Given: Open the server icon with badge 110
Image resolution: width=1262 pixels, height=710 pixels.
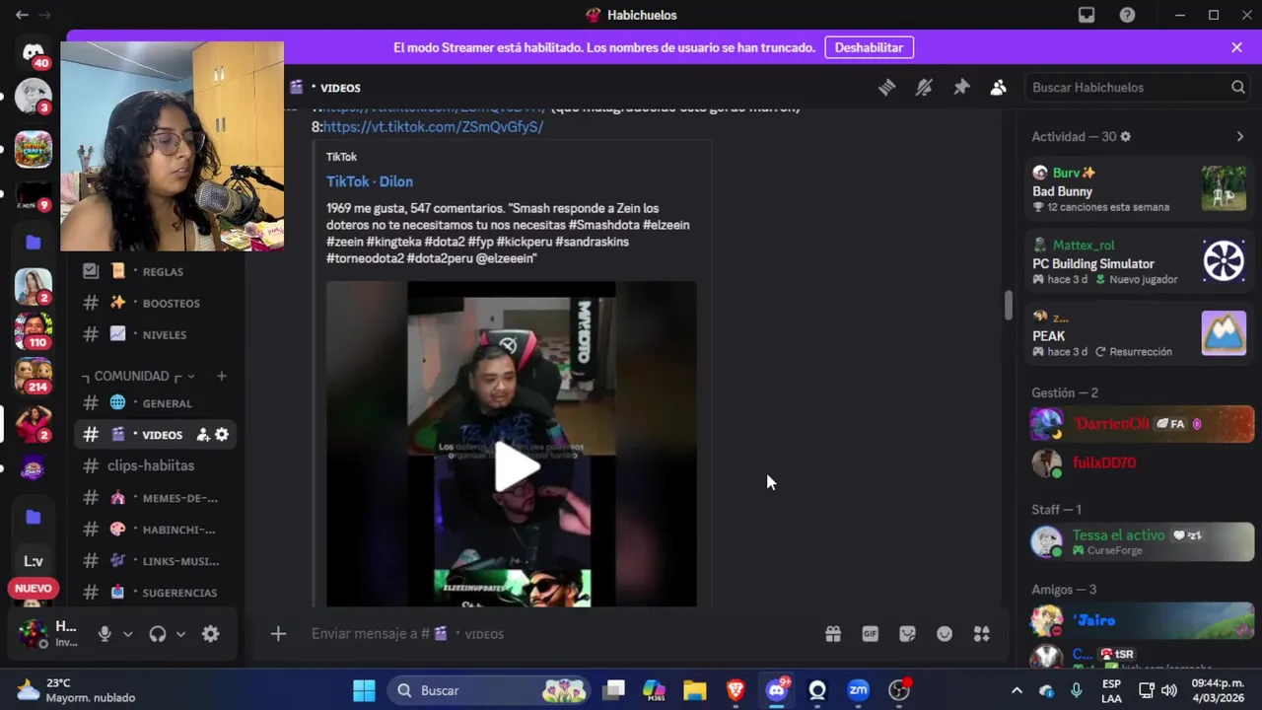Looking at the screenshot, I should pyautogui.click(x=34, y=330).
